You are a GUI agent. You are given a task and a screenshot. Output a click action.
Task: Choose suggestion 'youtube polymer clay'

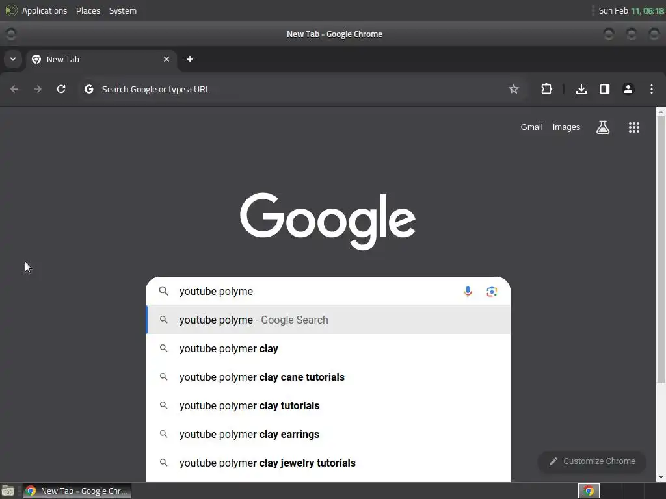click(328, 348)
